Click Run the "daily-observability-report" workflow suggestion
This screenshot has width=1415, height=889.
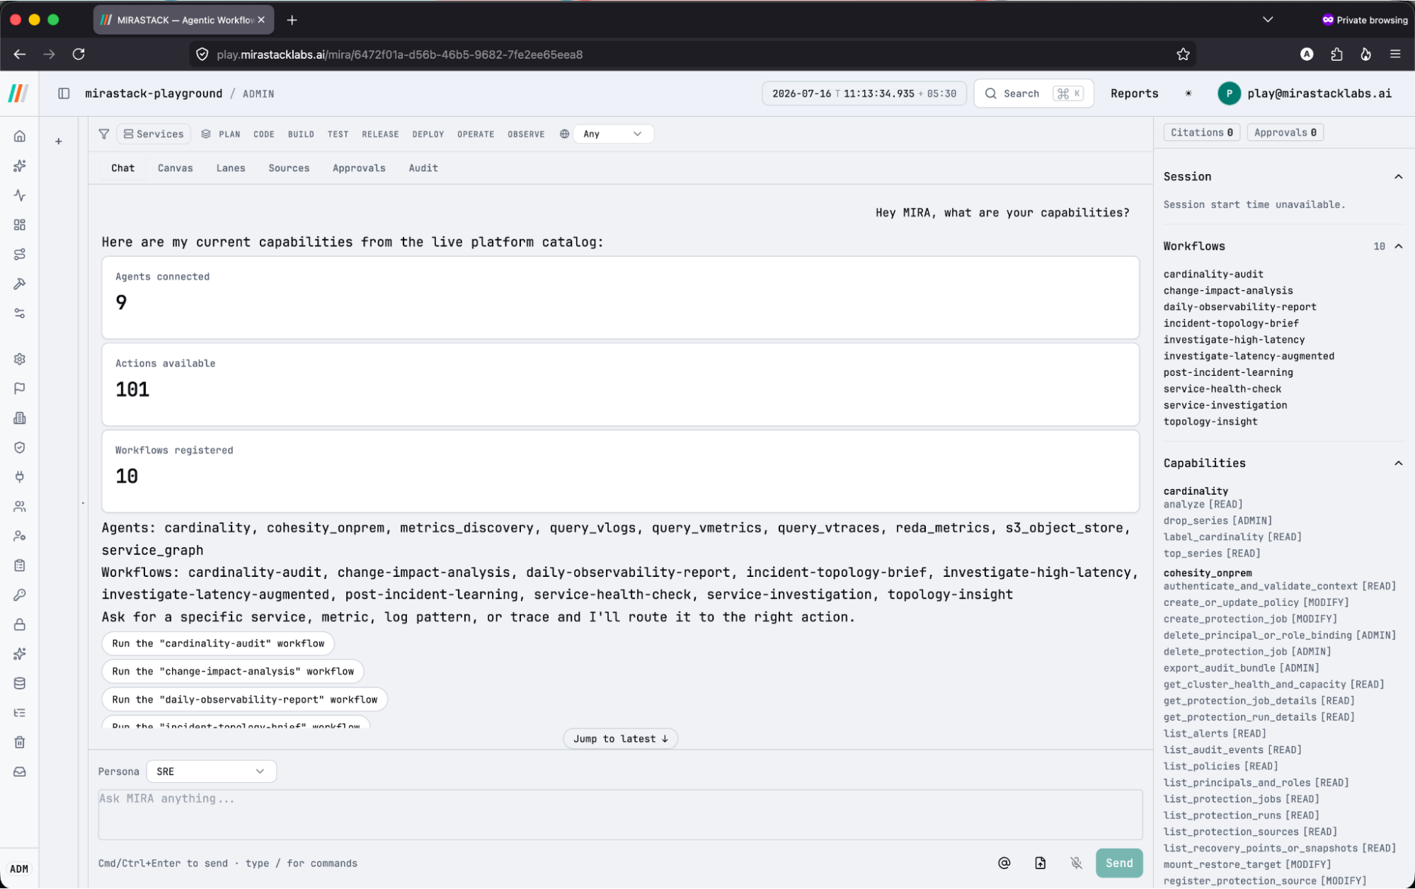244,699
